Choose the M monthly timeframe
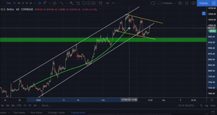217x115 pixels. 31,3
